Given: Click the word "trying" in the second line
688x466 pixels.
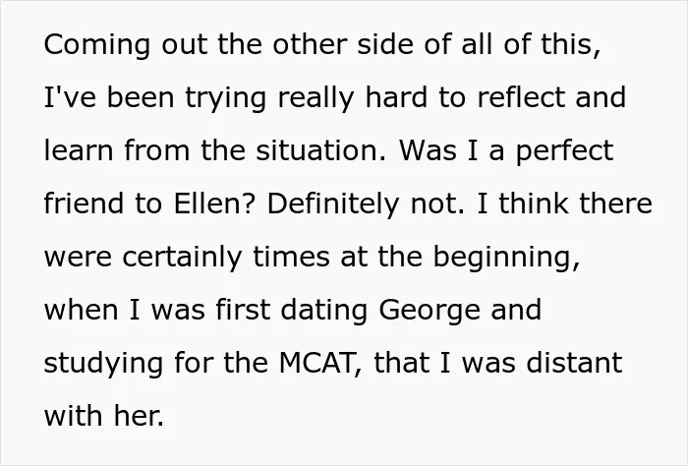Looking at the screenshot, I should 225,98.
